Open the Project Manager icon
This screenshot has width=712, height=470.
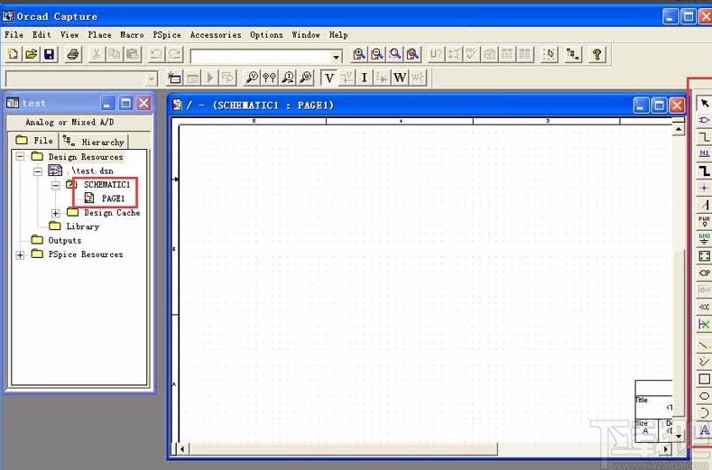(573, 54)
